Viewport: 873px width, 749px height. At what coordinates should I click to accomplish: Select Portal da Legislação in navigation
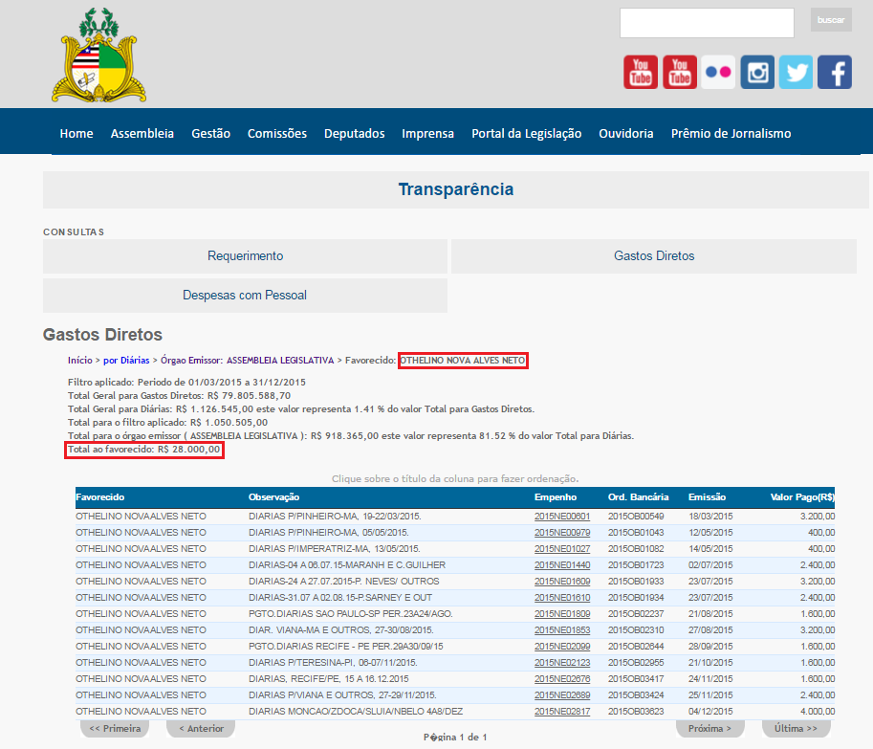coord(526,134)
